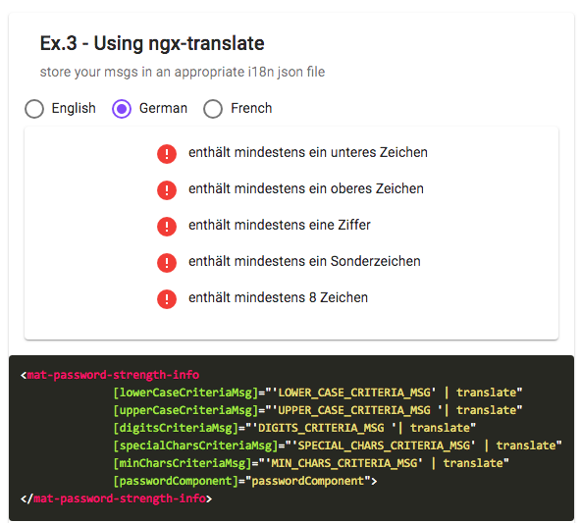Click the red error icon beside 'unteres Zeichen'
The height and width of the screenshot is (523, 581).
[x=167, y=153]
